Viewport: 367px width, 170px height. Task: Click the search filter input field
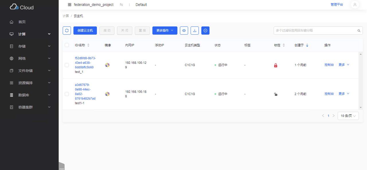(x=315, y=30)
